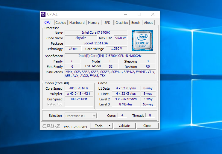222x154 pixels.
Task: Click the Cores count value 4
Action: click(122, 115)
